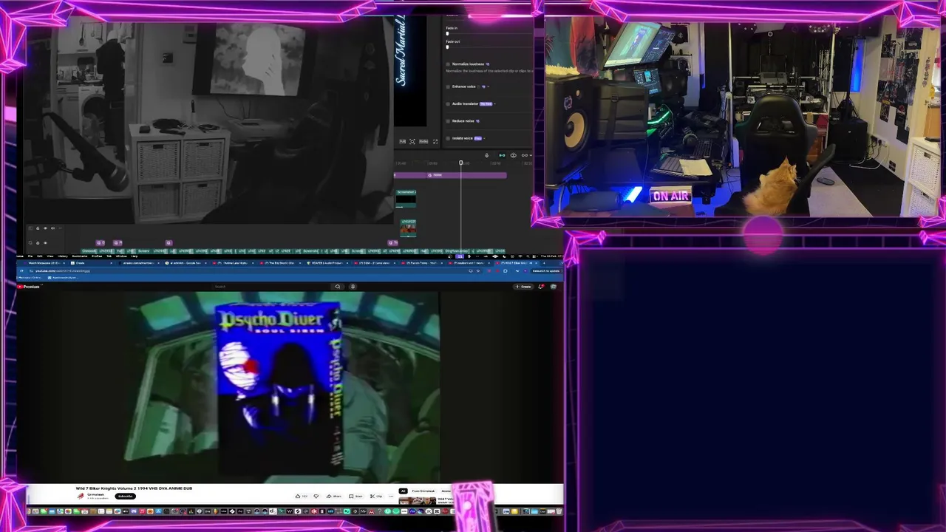Open the Bookmarks menu in the menu bar

[79, 256]
